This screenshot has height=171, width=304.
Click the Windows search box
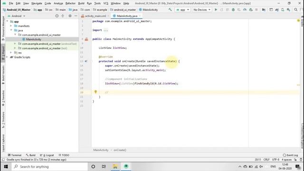coord(49,167)
